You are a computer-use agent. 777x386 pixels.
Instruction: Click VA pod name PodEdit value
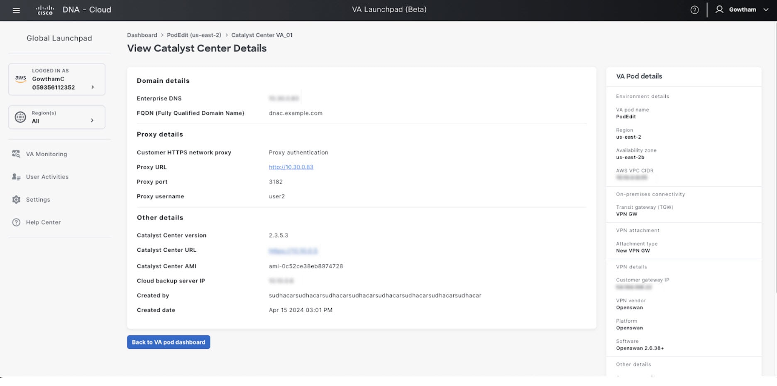[626, 117]
